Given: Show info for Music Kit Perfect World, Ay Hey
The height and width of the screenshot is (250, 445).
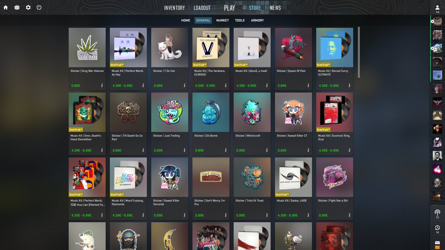Looking at the screenshot, I should point(143,86).
